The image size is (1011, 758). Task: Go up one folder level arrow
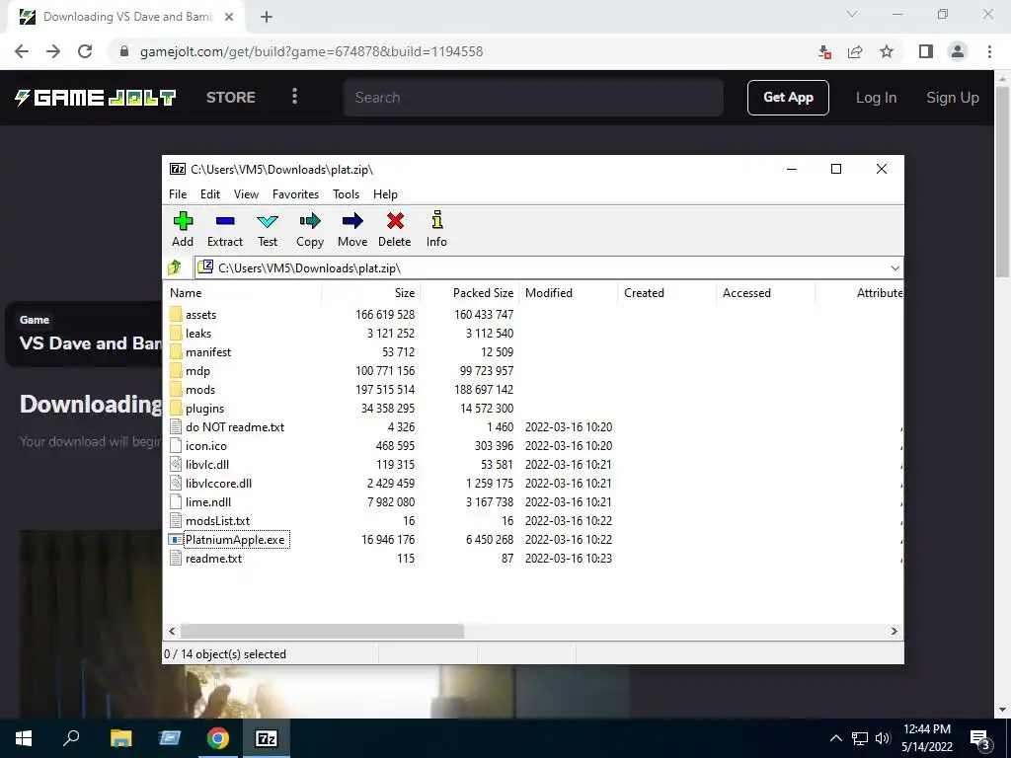tap(175, 266)
